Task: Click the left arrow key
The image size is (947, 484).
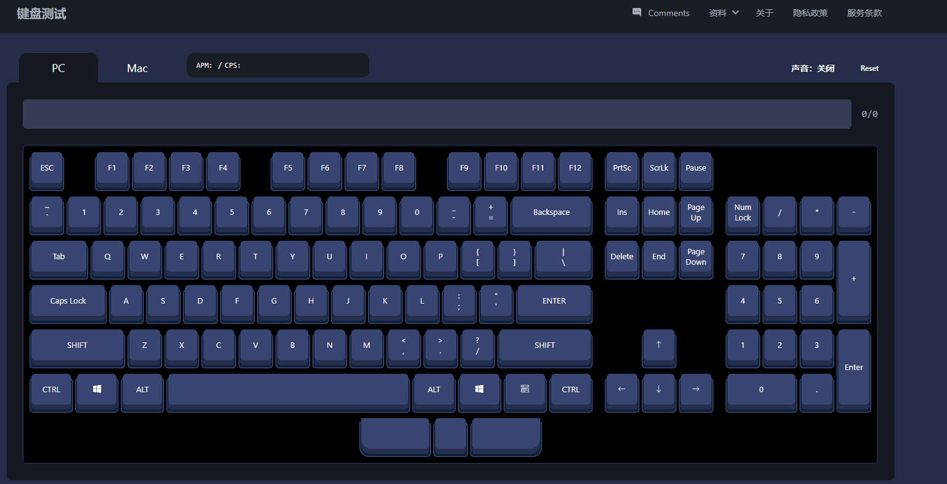Action: 621,389
